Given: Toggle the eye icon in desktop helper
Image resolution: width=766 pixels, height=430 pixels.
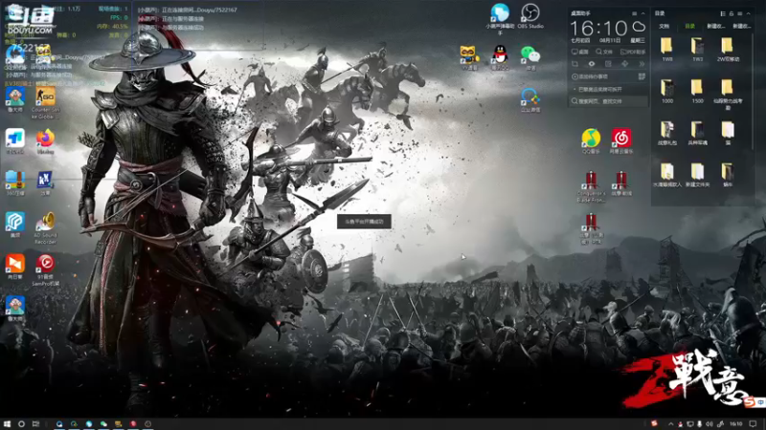Looking at the screenshot, I should coord(592,64).
